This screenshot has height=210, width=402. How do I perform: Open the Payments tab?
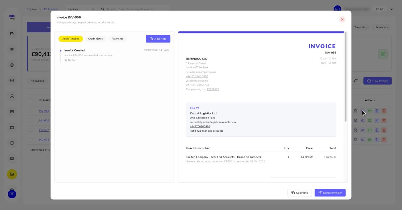[x=117, y=39]
